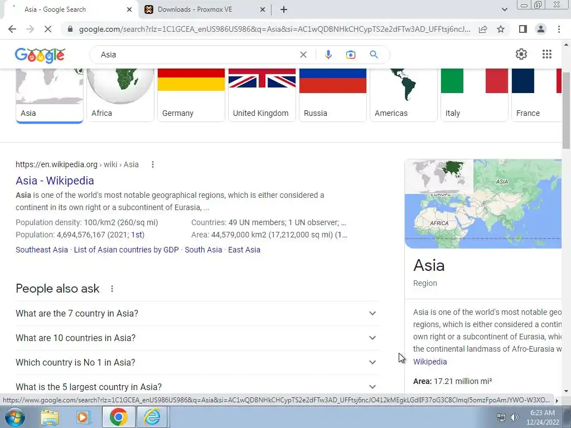This screenshot has height=428, width=571.
Task: Open the Google apps grid
Action: point(546,54)
